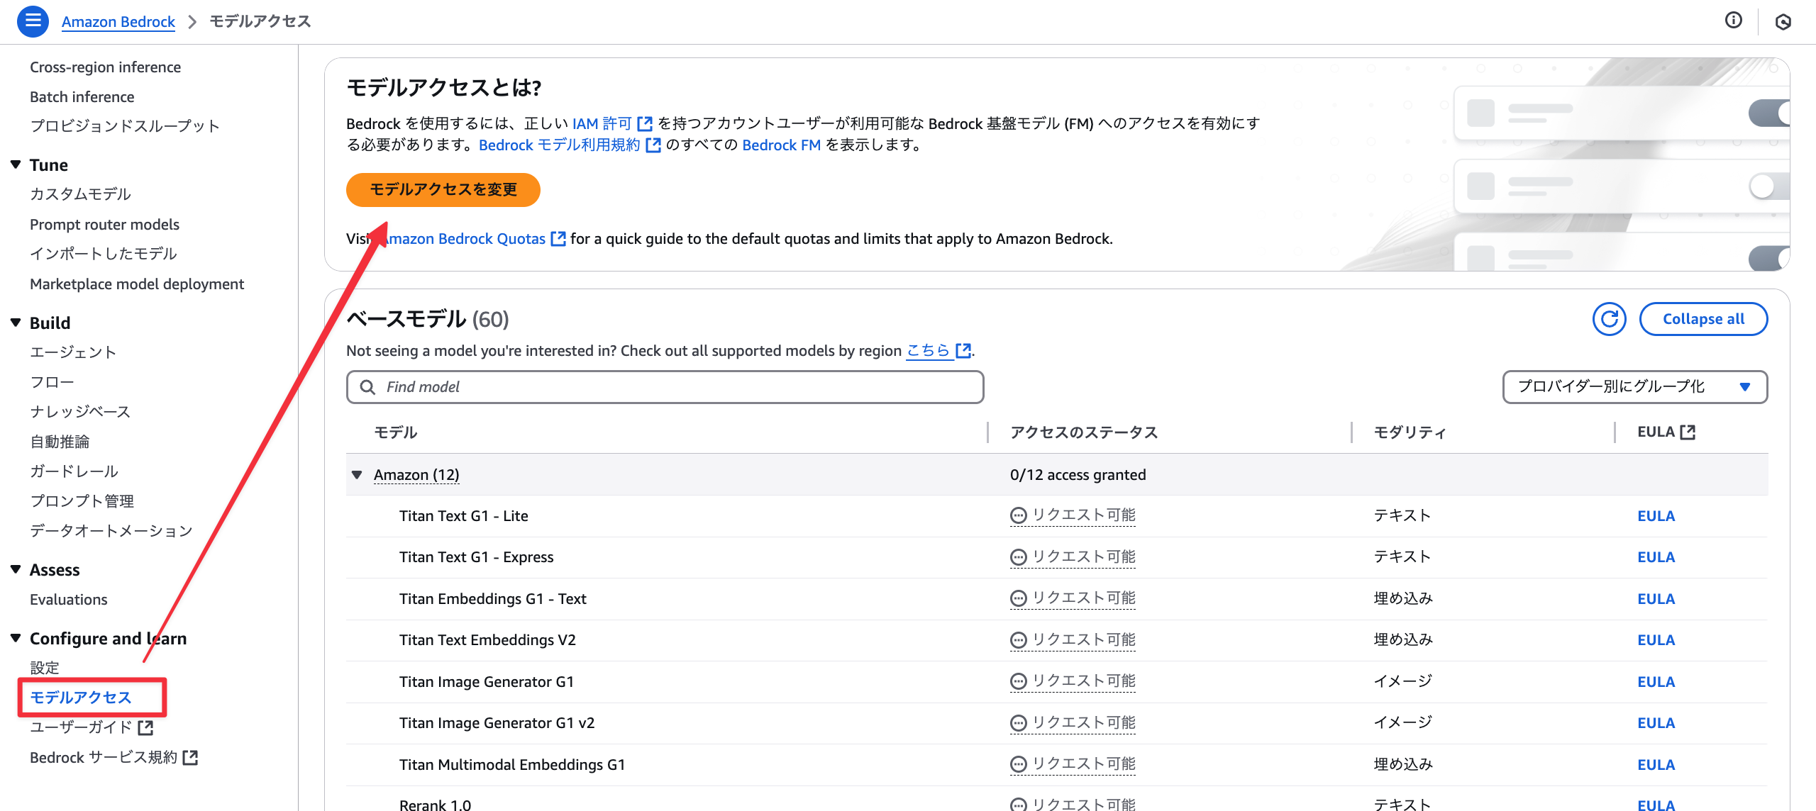Open the IAM 許可 link
Screen dimensions: 1816x811
(x=602, y=124)
